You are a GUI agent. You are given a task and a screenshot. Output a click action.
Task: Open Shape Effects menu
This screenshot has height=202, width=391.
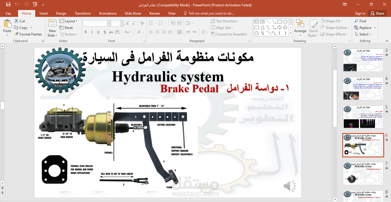pyautogui.click(x=335, y=34)
